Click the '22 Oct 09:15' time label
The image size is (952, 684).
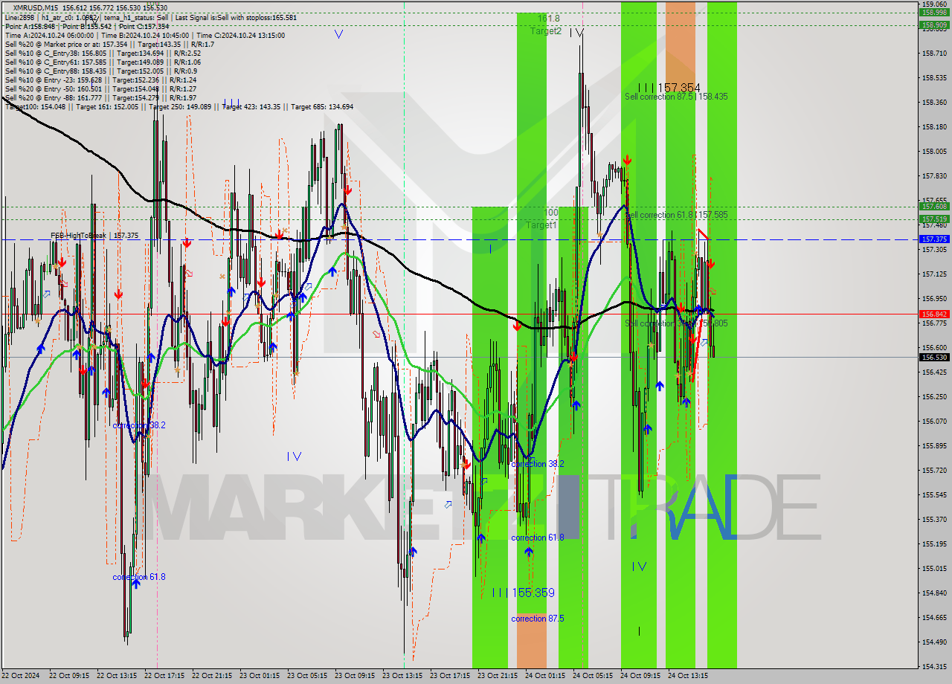[69, 676]
